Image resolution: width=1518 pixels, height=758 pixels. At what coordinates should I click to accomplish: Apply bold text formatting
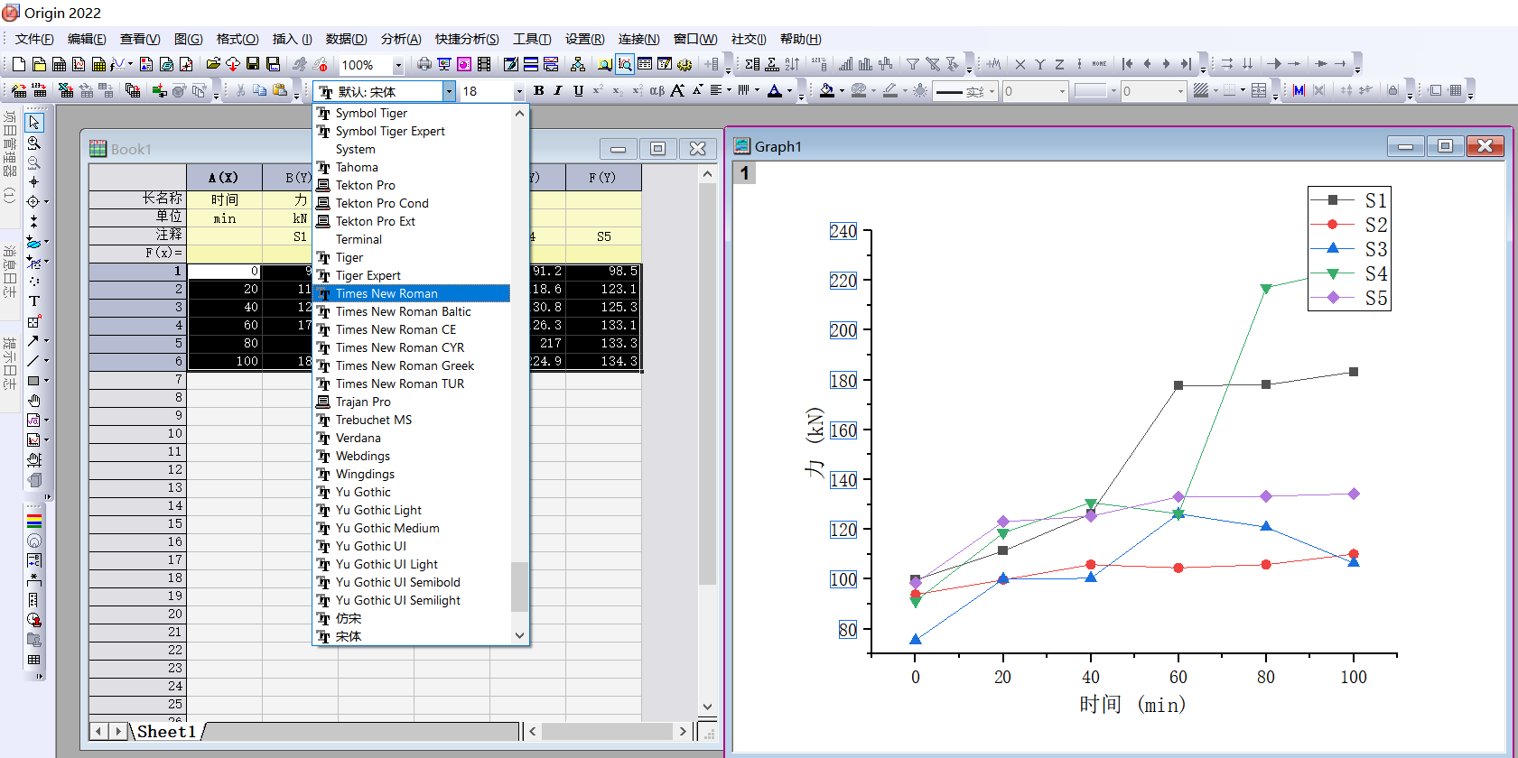(x=539, y=90)
